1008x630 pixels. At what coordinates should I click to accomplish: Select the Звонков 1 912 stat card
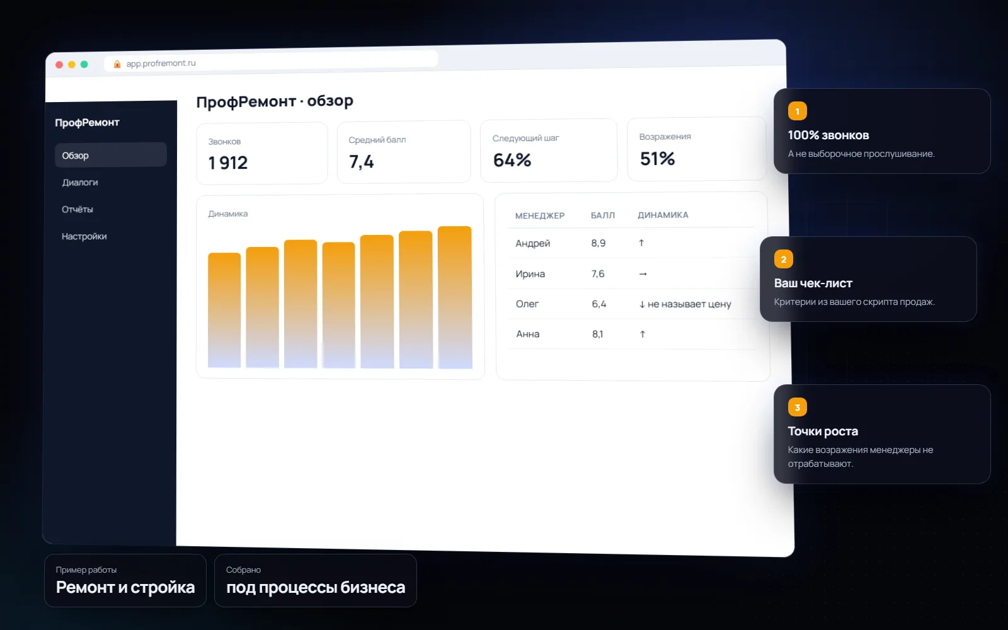point(261,153)
